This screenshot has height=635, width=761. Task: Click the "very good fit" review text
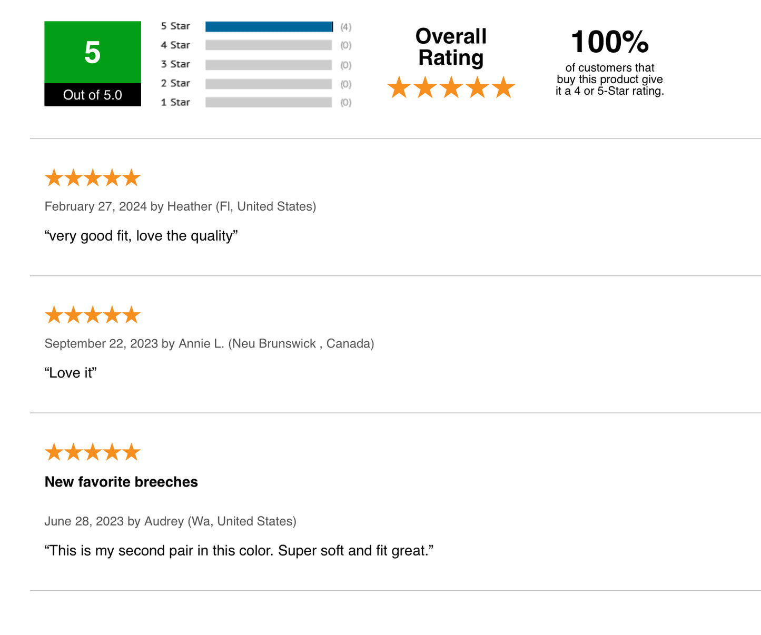[141, 236]
